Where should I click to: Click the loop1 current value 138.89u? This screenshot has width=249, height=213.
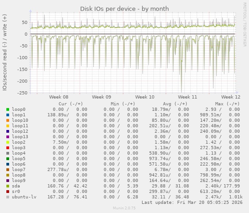click(57, 115)
